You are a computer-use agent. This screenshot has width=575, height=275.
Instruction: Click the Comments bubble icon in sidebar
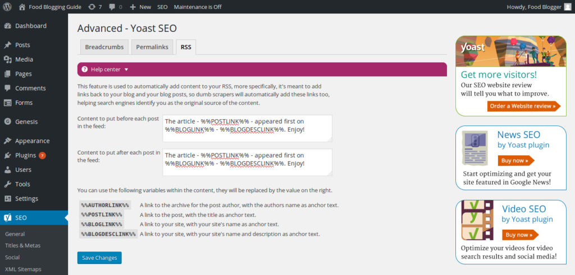pyautogui.click(x=8, y=88)
